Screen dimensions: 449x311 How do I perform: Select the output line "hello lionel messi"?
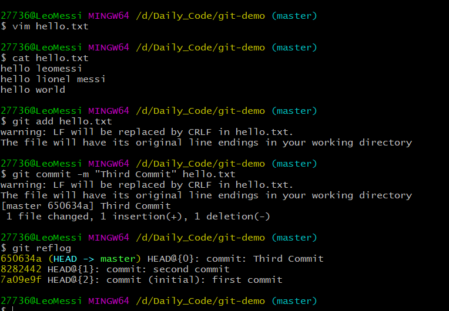(x=53, y=79)
